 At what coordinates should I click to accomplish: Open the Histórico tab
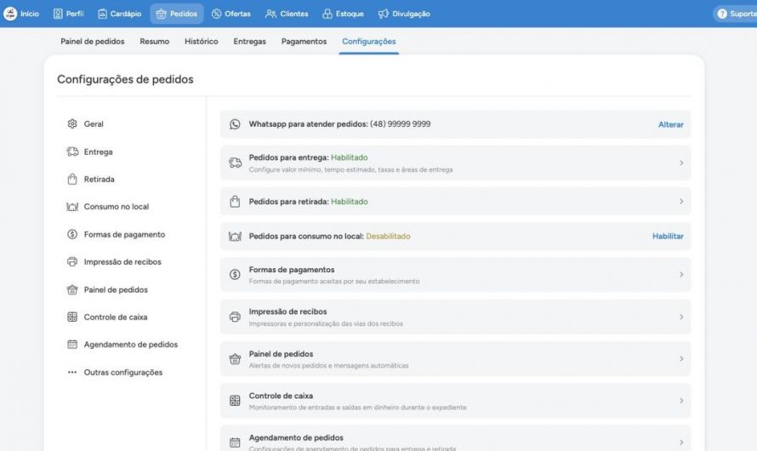pos(202,42)
